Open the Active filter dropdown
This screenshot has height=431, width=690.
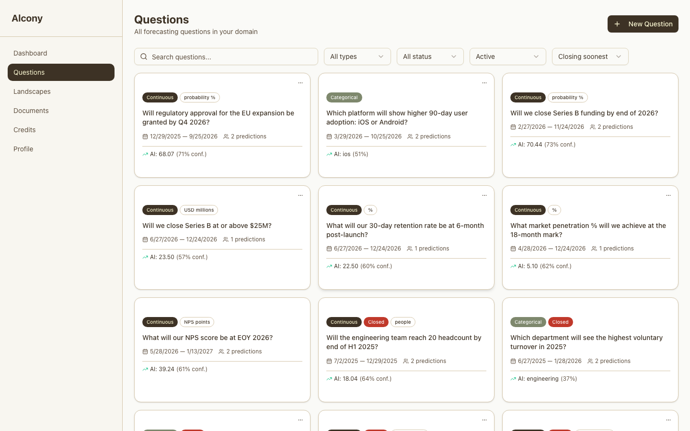point(508,57)
